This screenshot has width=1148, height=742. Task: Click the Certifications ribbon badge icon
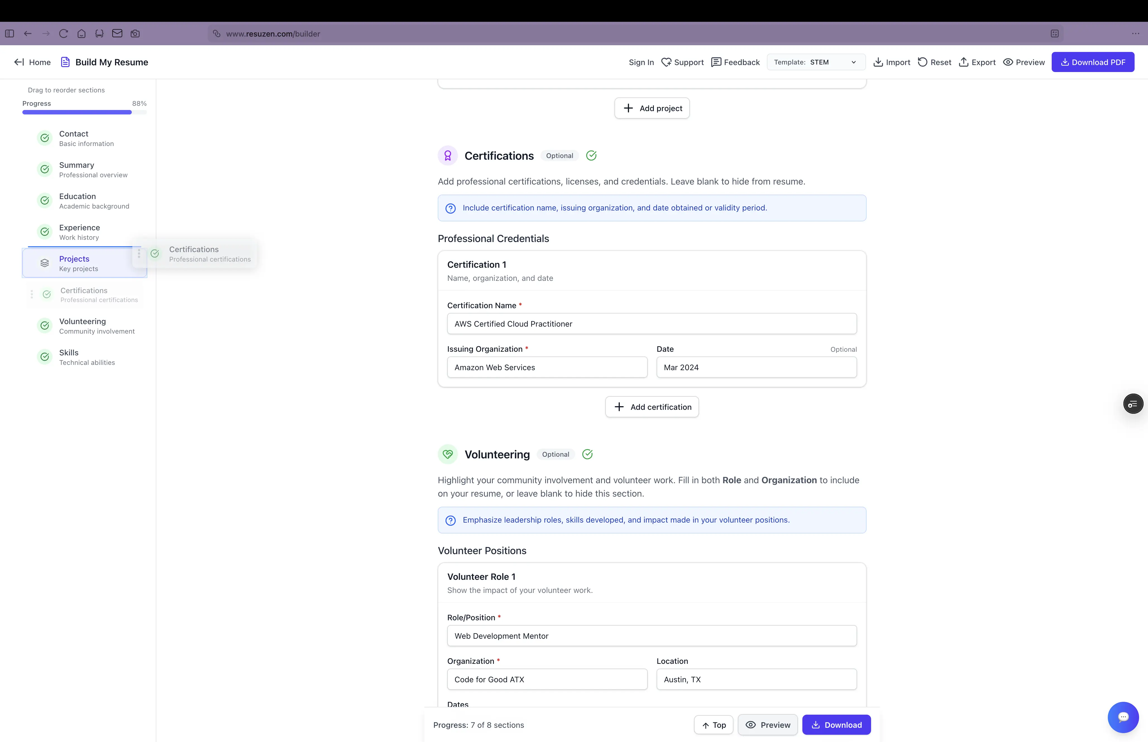coord(448,155)
